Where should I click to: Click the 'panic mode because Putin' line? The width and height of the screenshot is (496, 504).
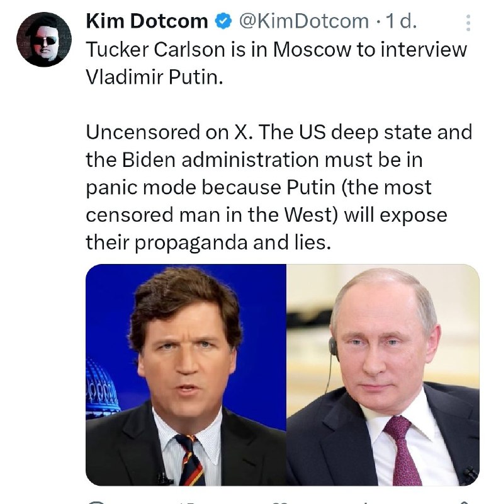click(x=258, y=188)
